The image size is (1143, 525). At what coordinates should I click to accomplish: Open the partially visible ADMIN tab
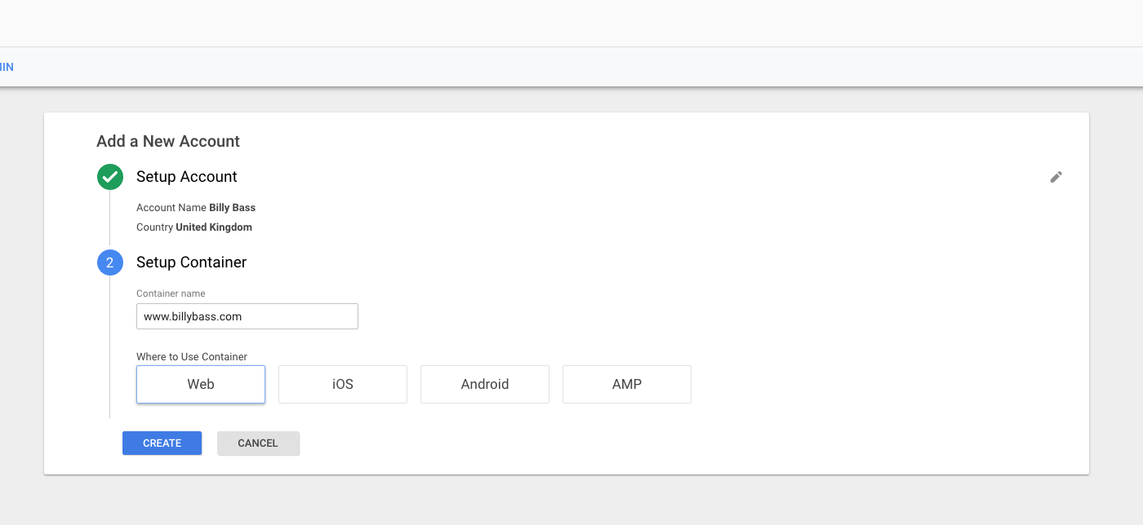pos(7,67)
